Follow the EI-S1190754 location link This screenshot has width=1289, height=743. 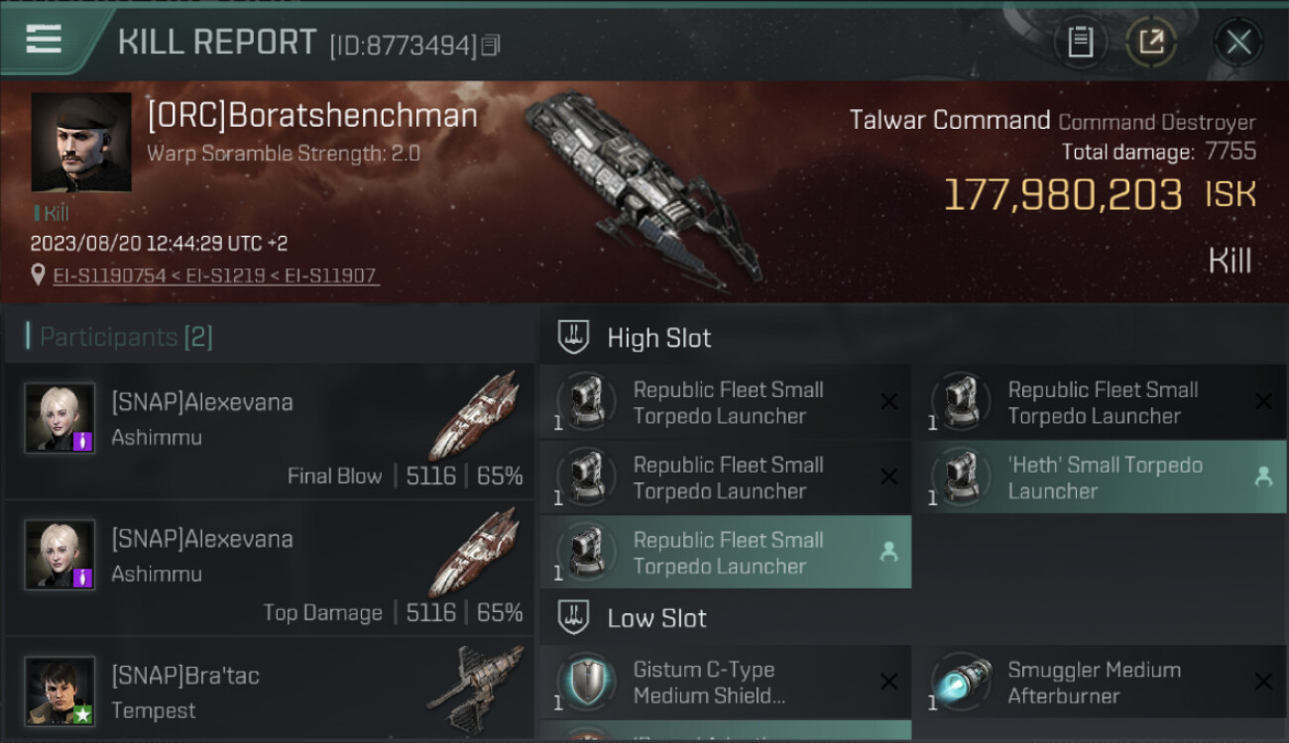coord(109,275)
